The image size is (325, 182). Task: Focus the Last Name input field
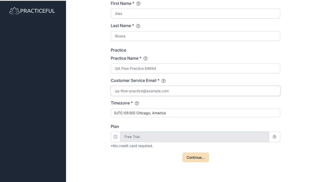pyautogui.click(x=196, y=36)
